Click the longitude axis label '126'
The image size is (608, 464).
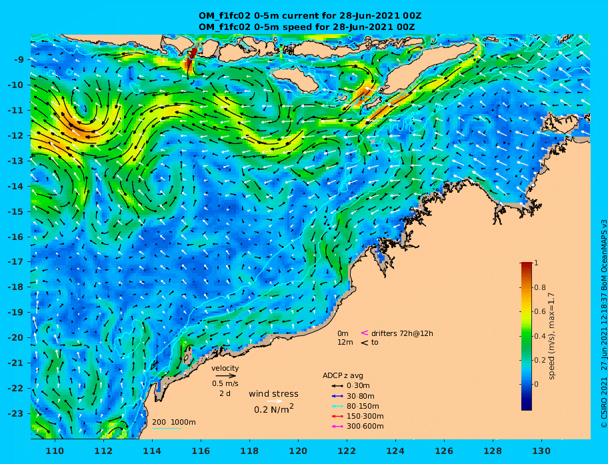pos(445,451)
